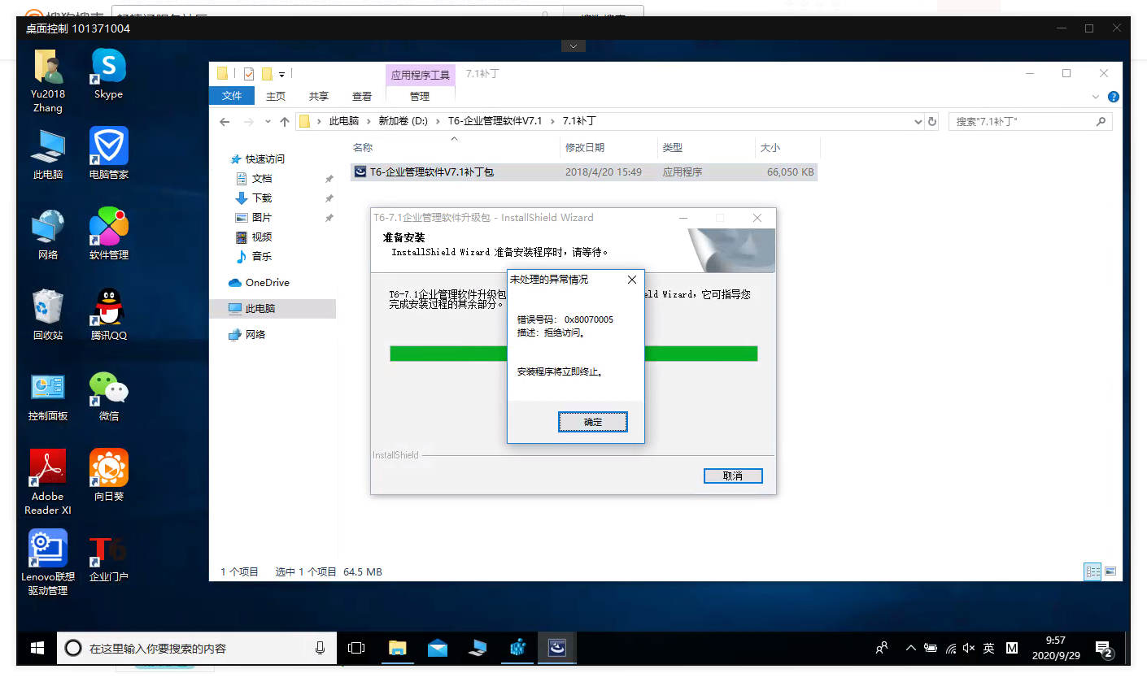
Task: Click 取消 in InstallShield Wizard
Action: 733,476
